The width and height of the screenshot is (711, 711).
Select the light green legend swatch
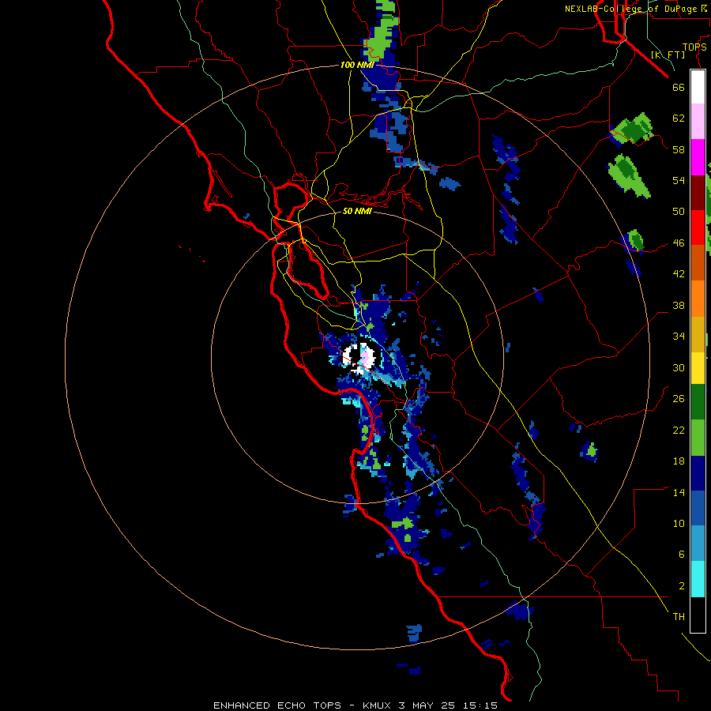[x=698, y=438]
